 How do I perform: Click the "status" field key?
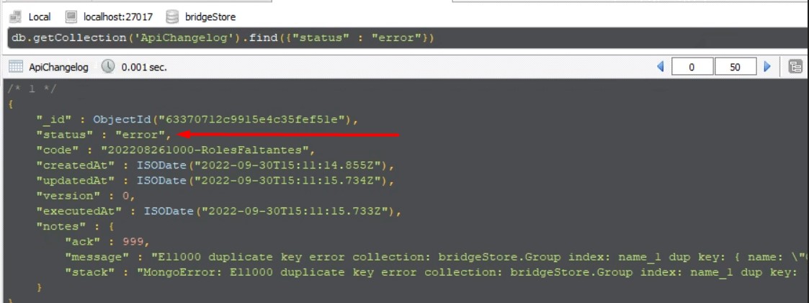point(65,135)
